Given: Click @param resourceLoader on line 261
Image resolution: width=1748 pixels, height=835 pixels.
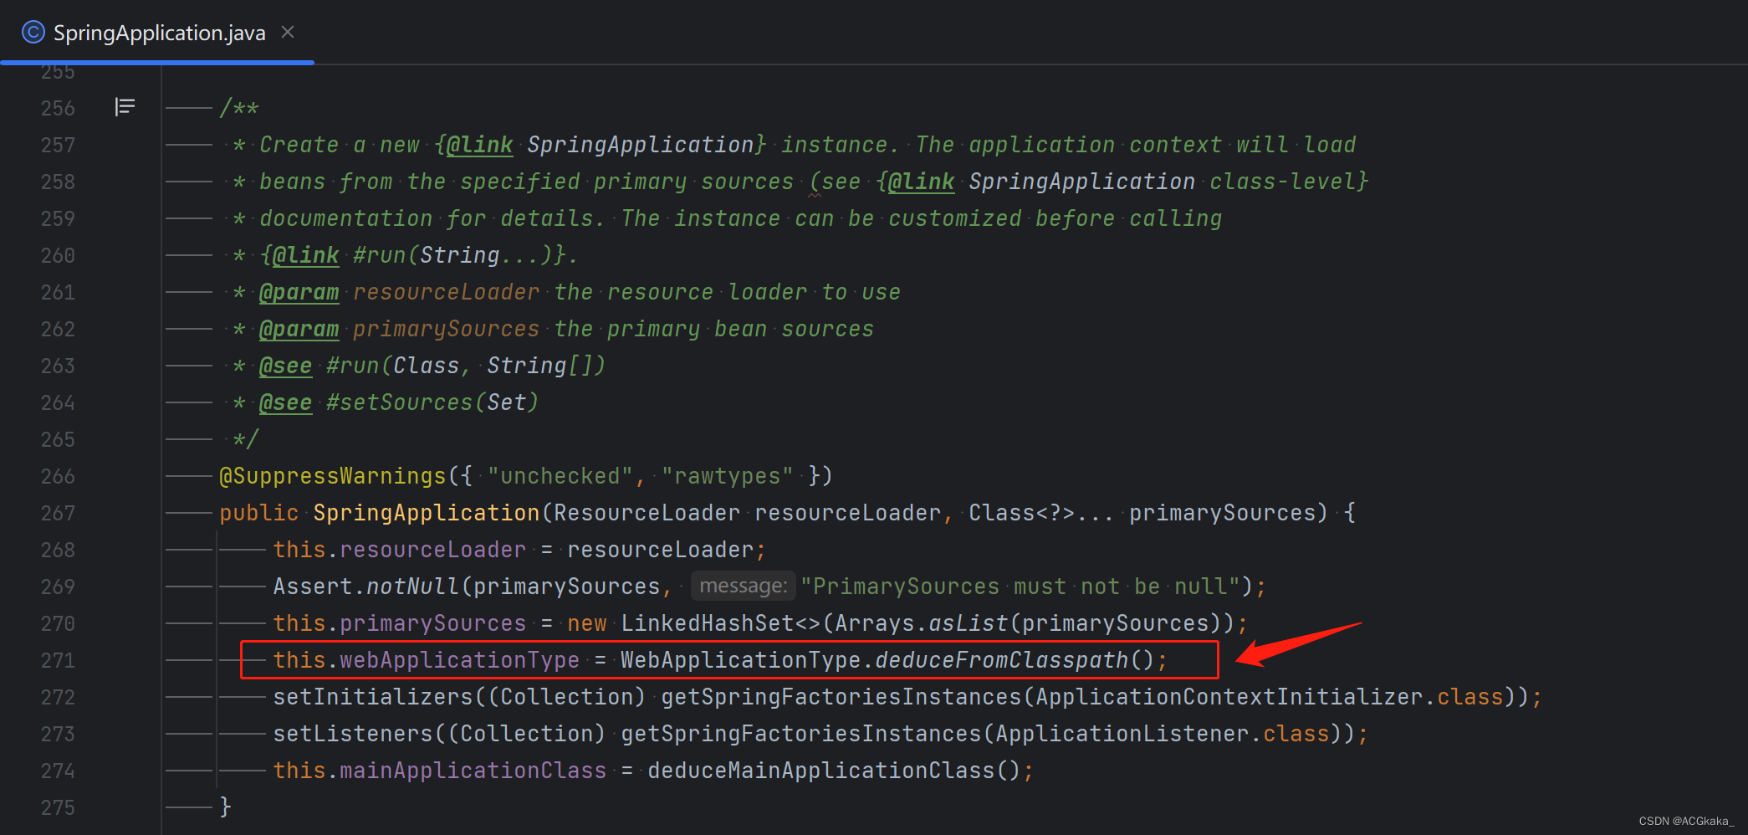Looking at the screenshot, I should coord(399,292).
